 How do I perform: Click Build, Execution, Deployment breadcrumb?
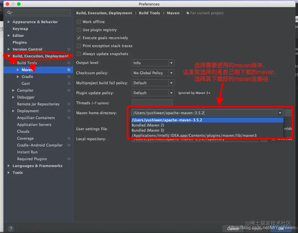pos(104,13)
